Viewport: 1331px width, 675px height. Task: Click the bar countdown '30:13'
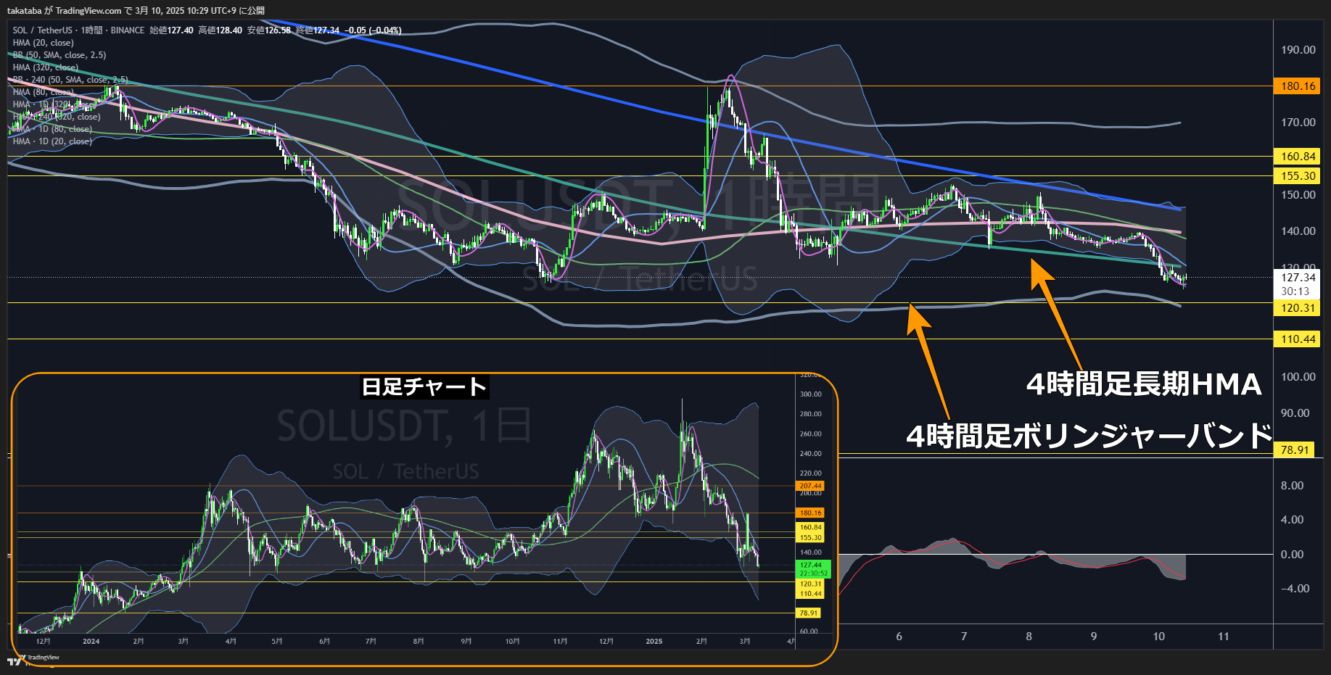1295,291
